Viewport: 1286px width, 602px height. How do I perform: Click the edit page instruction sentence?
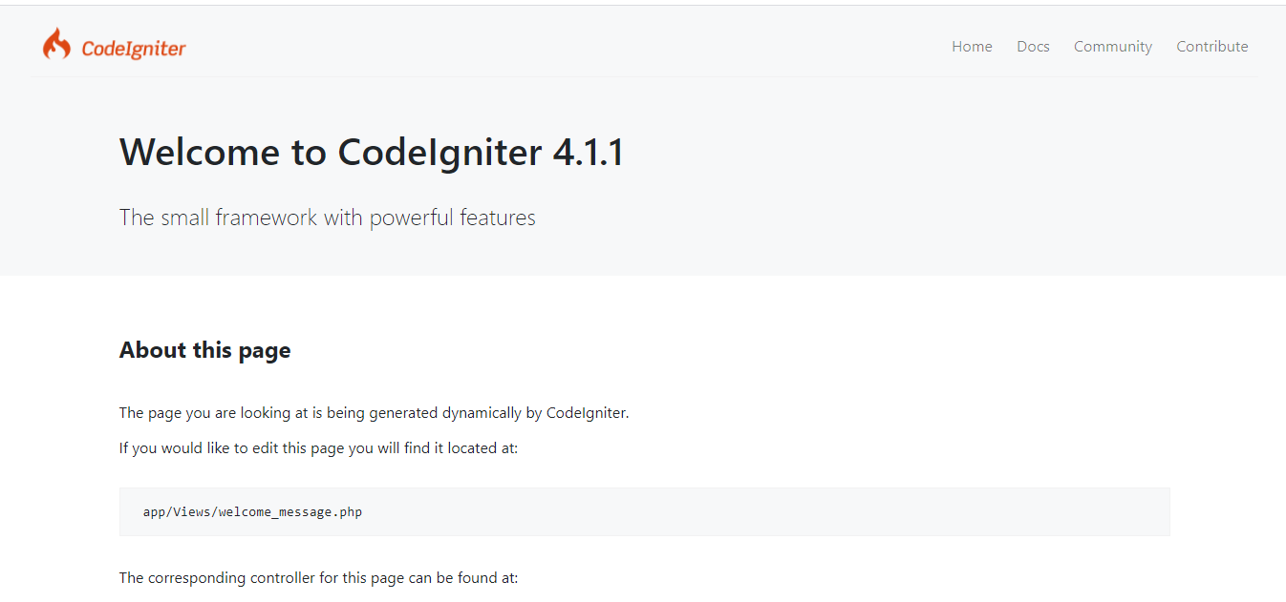click(317, 447)
